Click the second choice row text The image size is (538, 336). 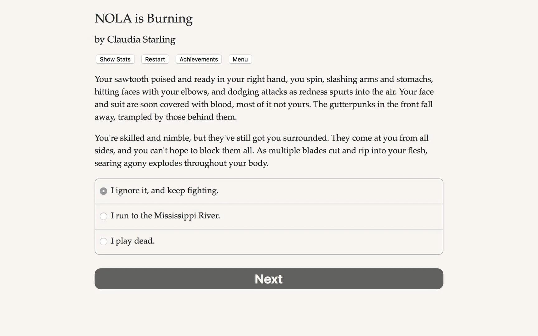165,216
